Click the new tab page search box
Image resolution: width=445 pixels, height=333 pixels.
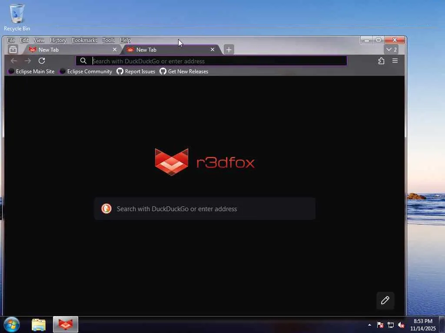coord(205,209)
